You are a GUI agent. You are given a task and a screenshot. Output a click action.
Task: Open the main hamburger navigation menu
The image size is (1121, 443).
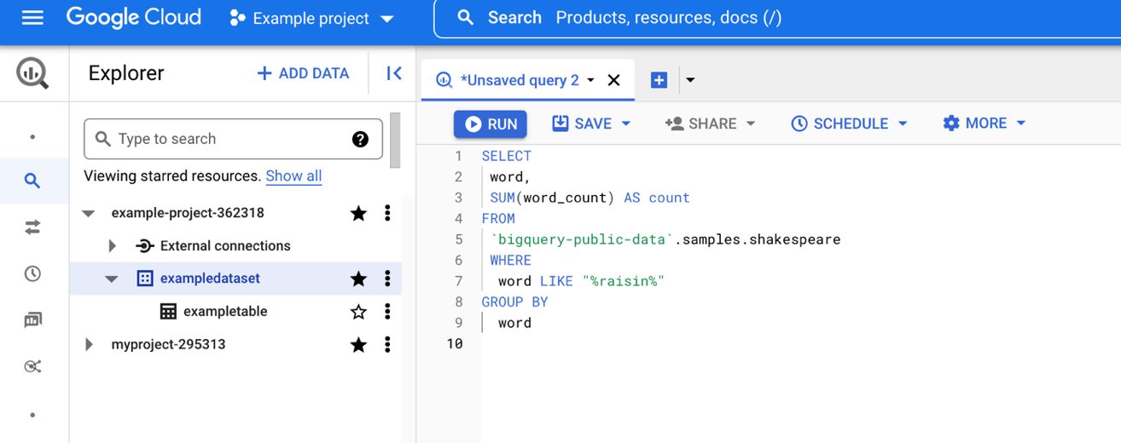click(x=32, y=18)
